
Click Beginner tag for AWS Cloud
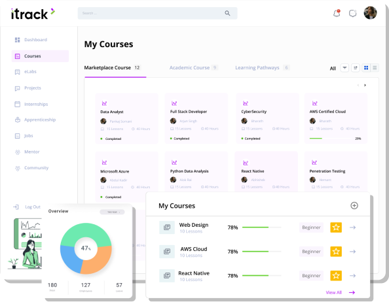tap(311, 252)
